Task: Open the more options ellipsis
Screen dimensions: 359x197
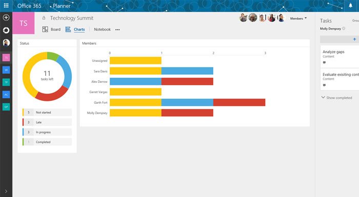Action: (117, 30)
